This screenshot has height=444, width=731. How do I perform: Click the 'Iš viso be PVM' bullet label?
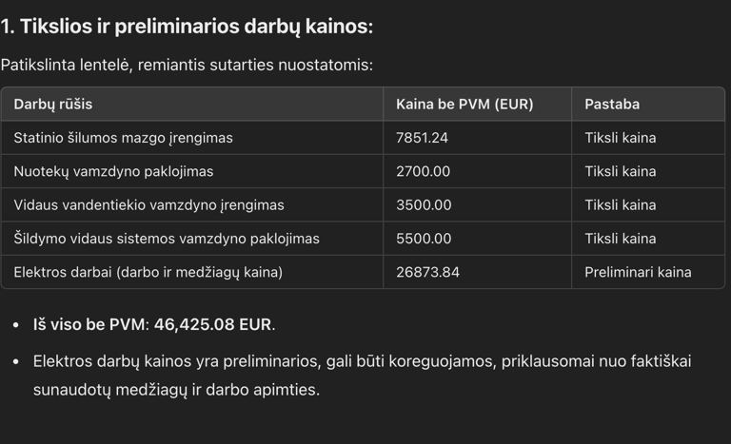click(89, 324)
